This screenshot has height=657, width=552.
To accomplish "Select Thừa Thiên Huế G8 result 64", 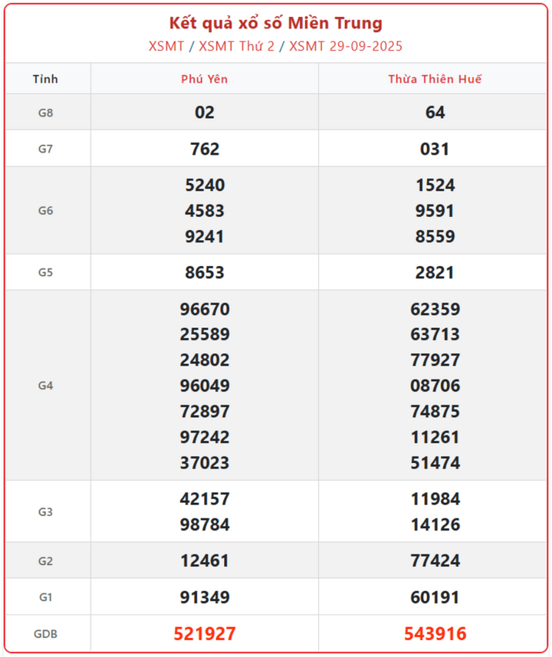I will point(435,113).
